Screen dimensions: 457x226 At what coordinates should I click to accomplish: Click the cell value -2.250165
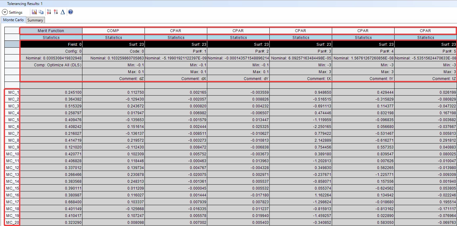[301, 127]
